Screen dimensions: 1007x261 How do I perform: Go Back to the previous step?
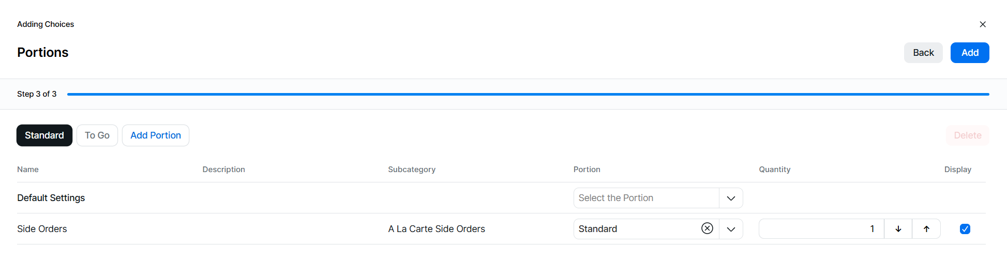point(923,53)
